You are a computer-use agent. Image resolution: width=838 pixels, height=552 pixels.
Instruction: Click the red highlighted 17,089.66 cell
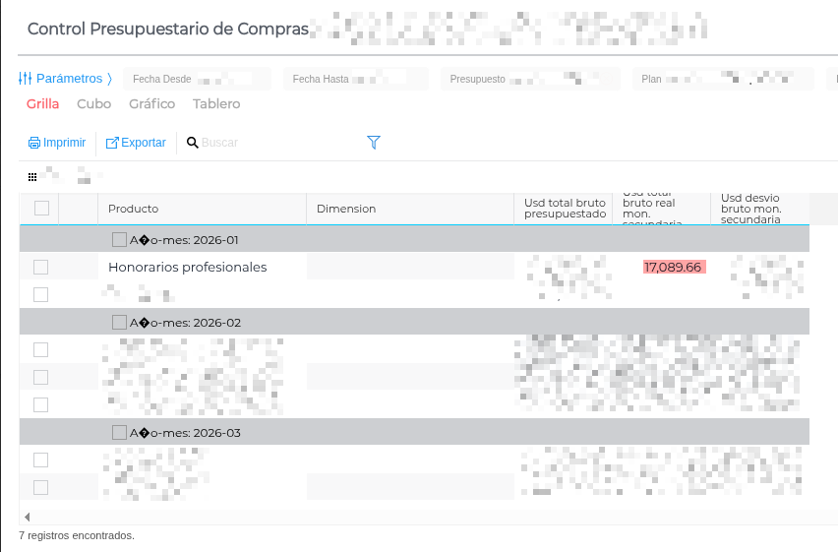673,267
